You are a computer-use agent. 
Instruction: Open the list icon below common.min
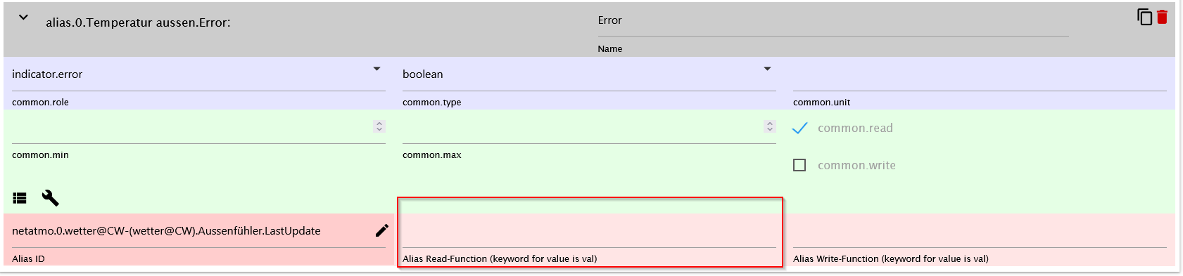[x=20, y=198]
